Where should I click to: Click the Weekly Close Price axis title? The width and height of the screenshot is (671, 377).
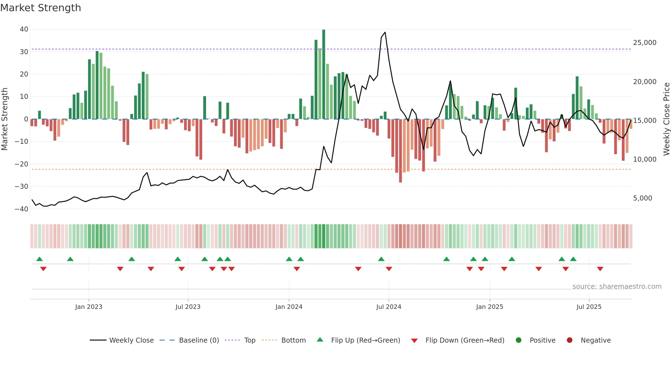(667, 119)
